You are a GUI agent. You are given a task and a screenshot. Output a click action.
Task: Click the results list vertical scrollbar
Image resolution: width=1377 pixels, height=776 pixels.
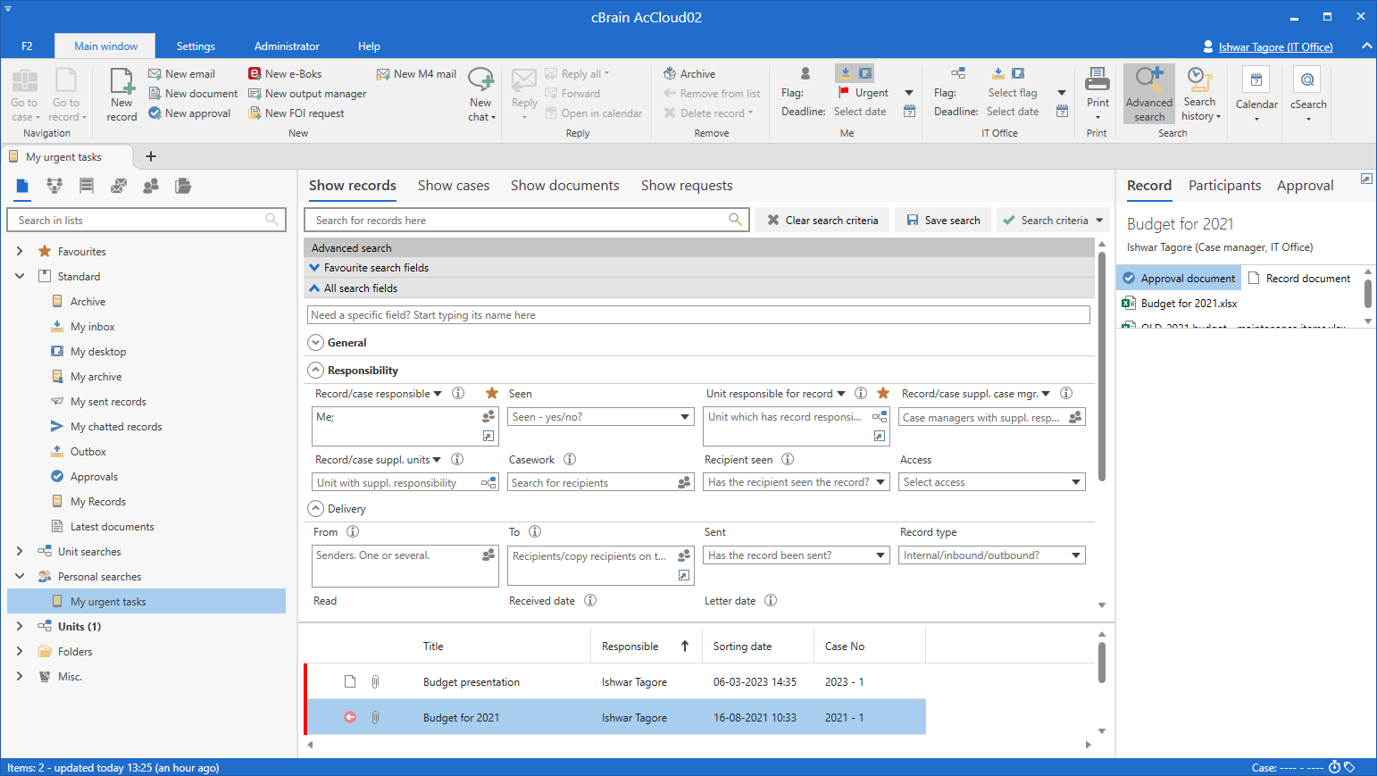tap(1101, 663)
